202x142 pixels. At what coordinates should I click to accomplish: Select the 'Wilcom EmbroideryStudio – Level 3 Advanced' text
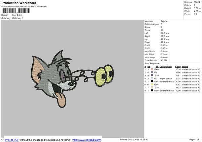click(x=24, y=7)
